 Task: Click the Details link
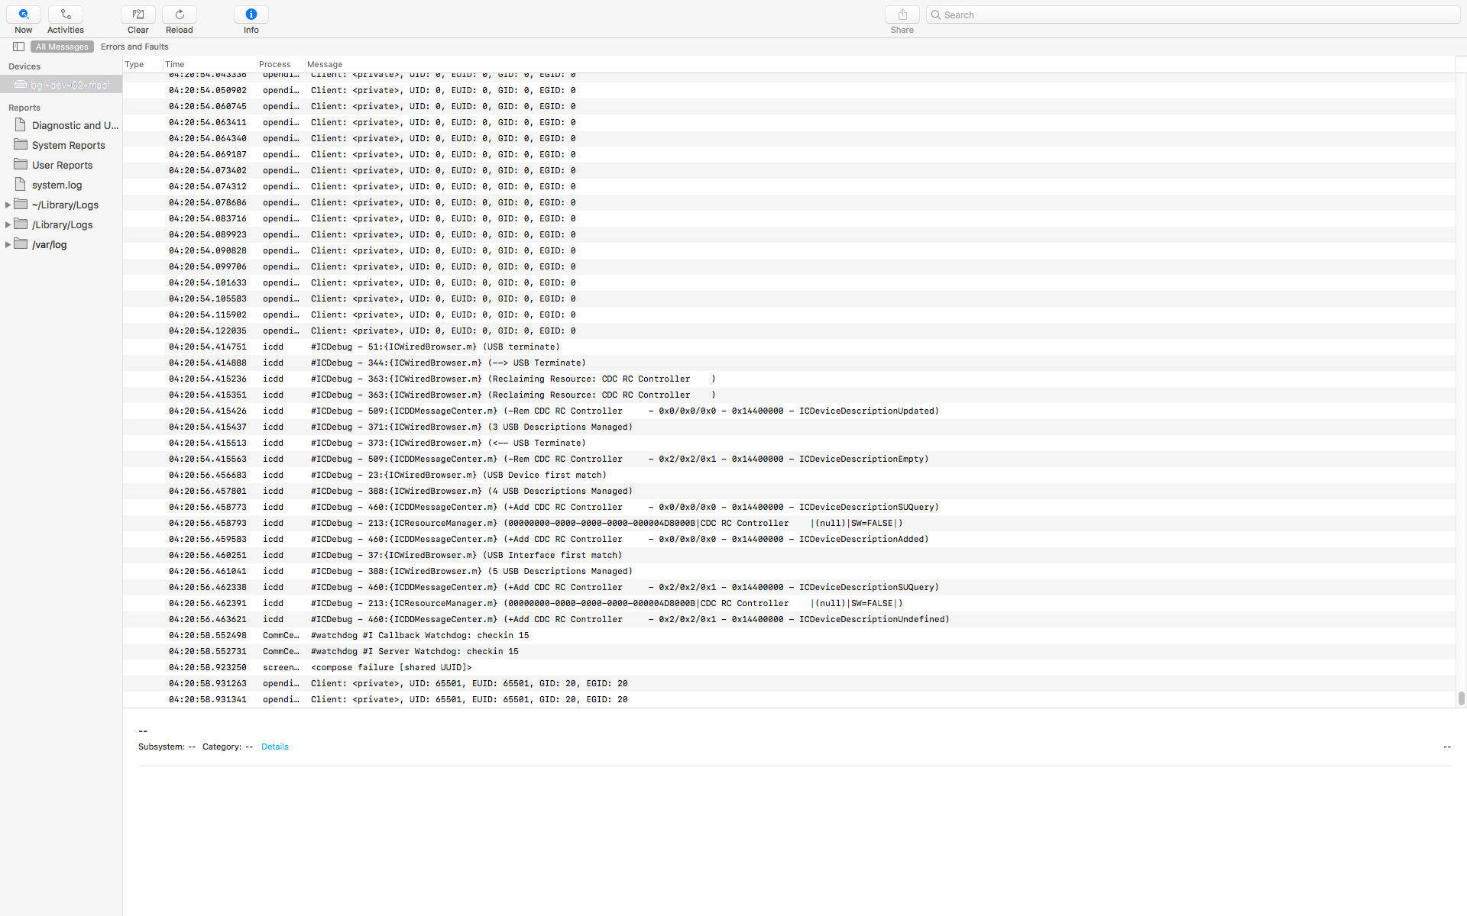274,747
